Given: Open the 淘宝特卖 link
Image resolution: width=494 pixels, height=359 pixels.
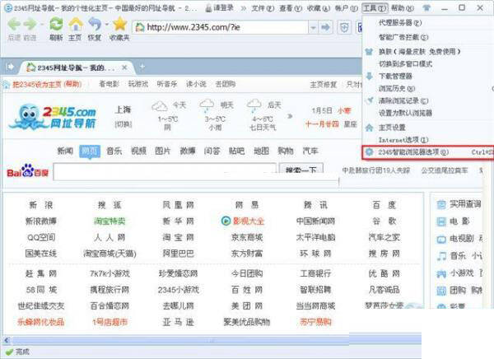Looking at the screenshot, I should (110, 221).
